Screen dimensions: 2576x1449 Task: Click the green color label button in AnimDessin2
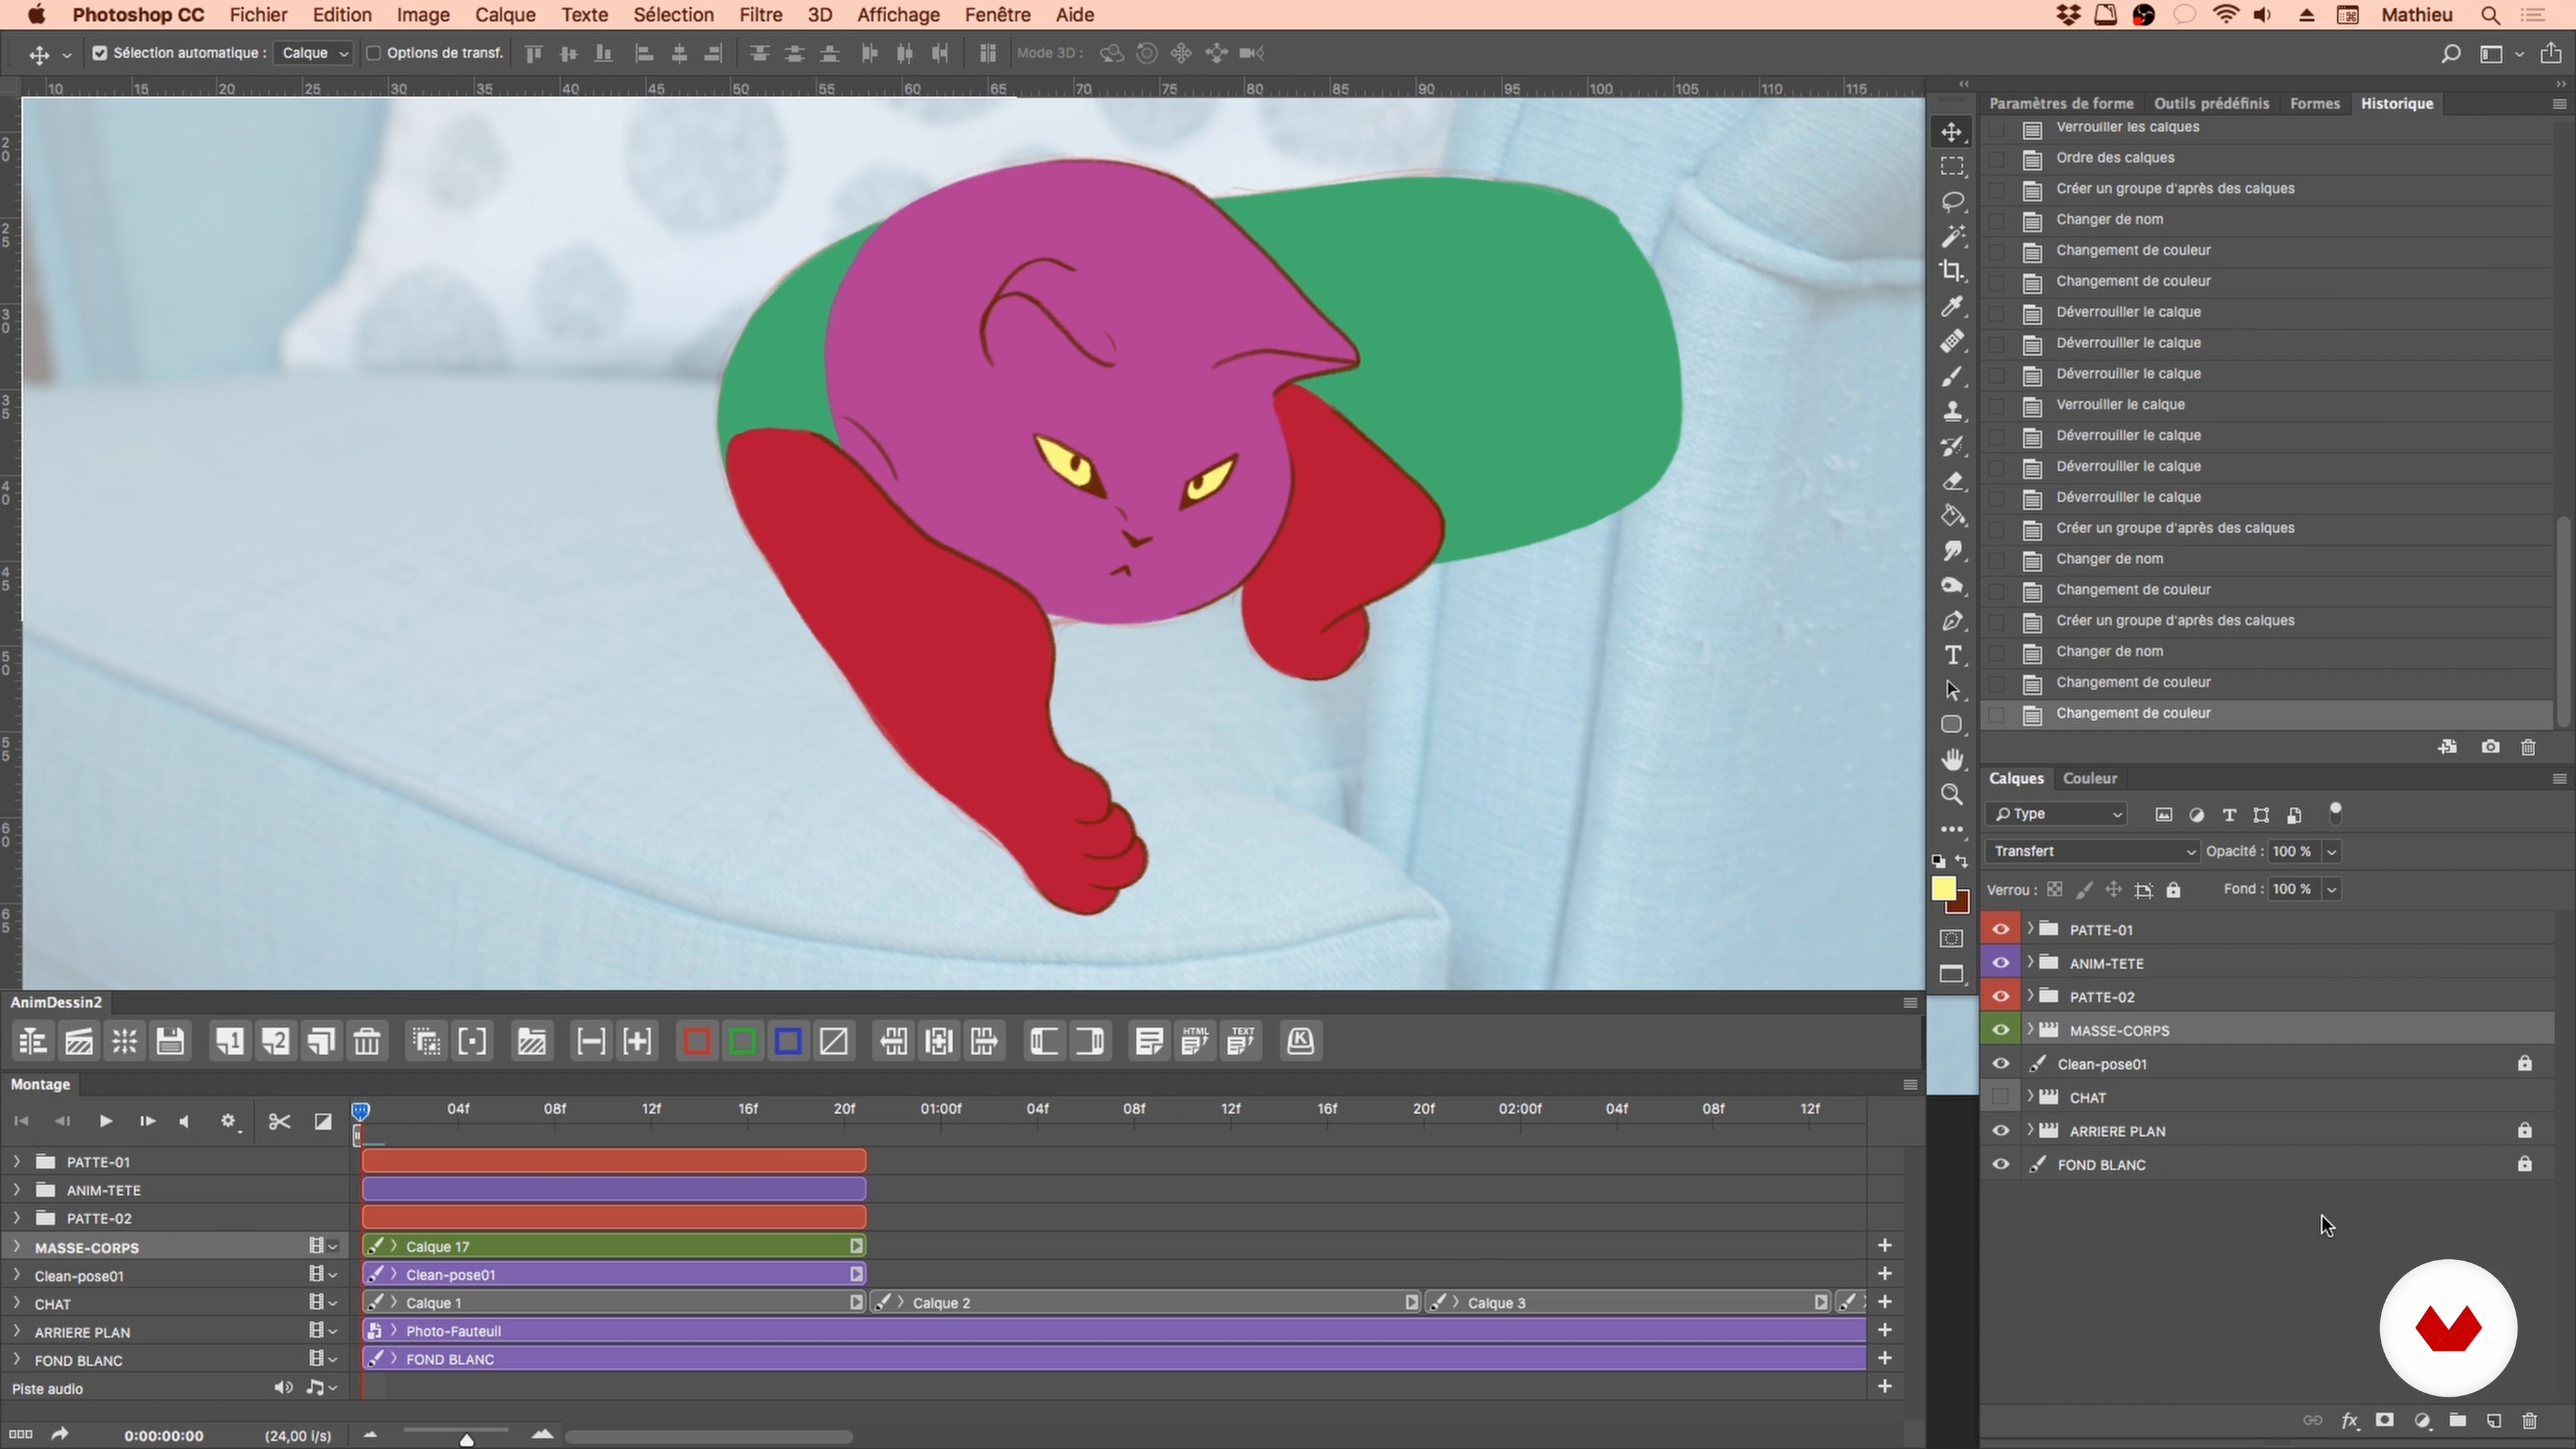click(x=742, y=1042)
